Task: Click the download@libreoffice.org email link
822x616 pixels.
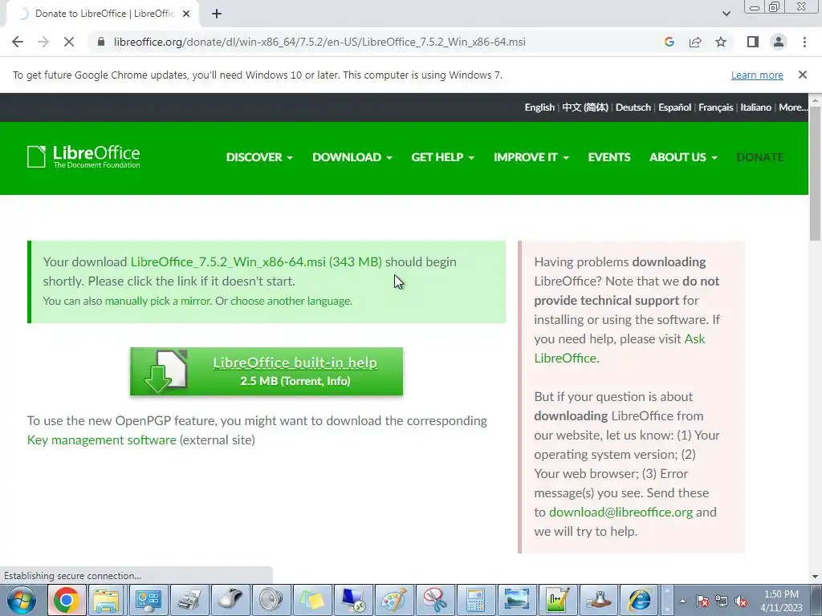Action: pyautogui.click(x=621, y=513)
